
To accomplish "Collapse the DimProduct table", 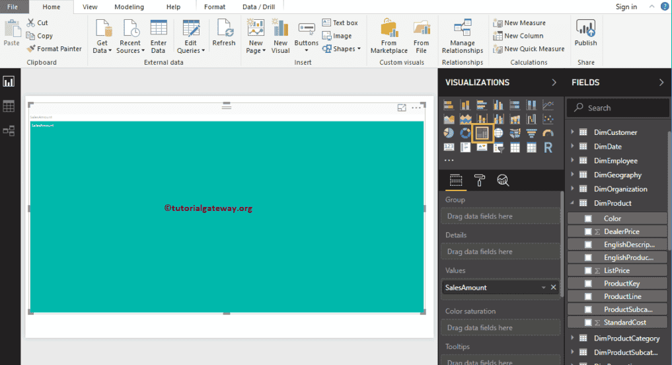I will point(572,204).
